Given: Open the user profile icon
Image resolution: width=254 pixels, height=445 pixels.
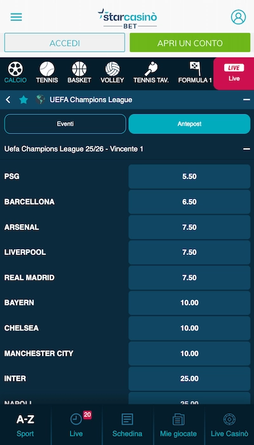Looking at the screenshot, I should [238, 17].
